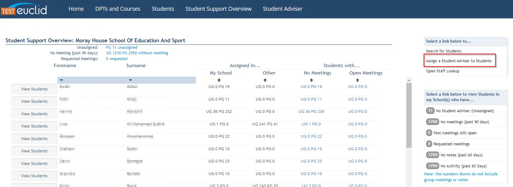This screenshot has width=513, height=187.
Task: Click View Students for UG 0 PG 25 row
Action: click(x=34, y=163)
